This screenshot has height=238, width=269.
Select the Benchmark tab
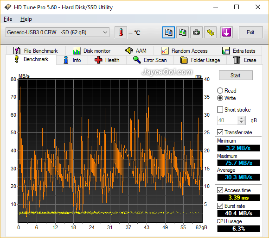click(31, 59)
